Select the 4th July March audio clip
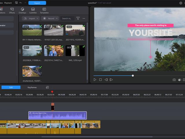This screenshot has height=139, width=185. click(x=58, y=115)
